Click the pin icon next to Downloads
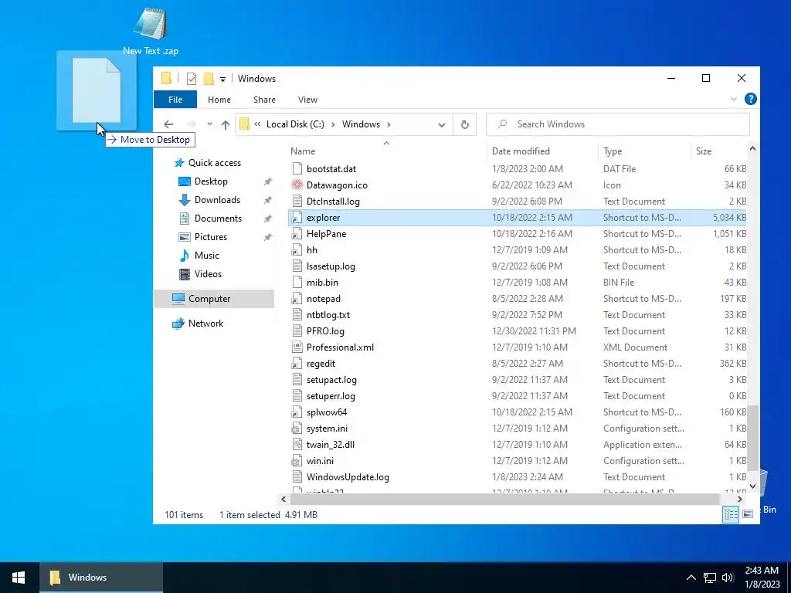Image resolution: width=791 pixels, height=593 pixels. (x=267, y=200)
